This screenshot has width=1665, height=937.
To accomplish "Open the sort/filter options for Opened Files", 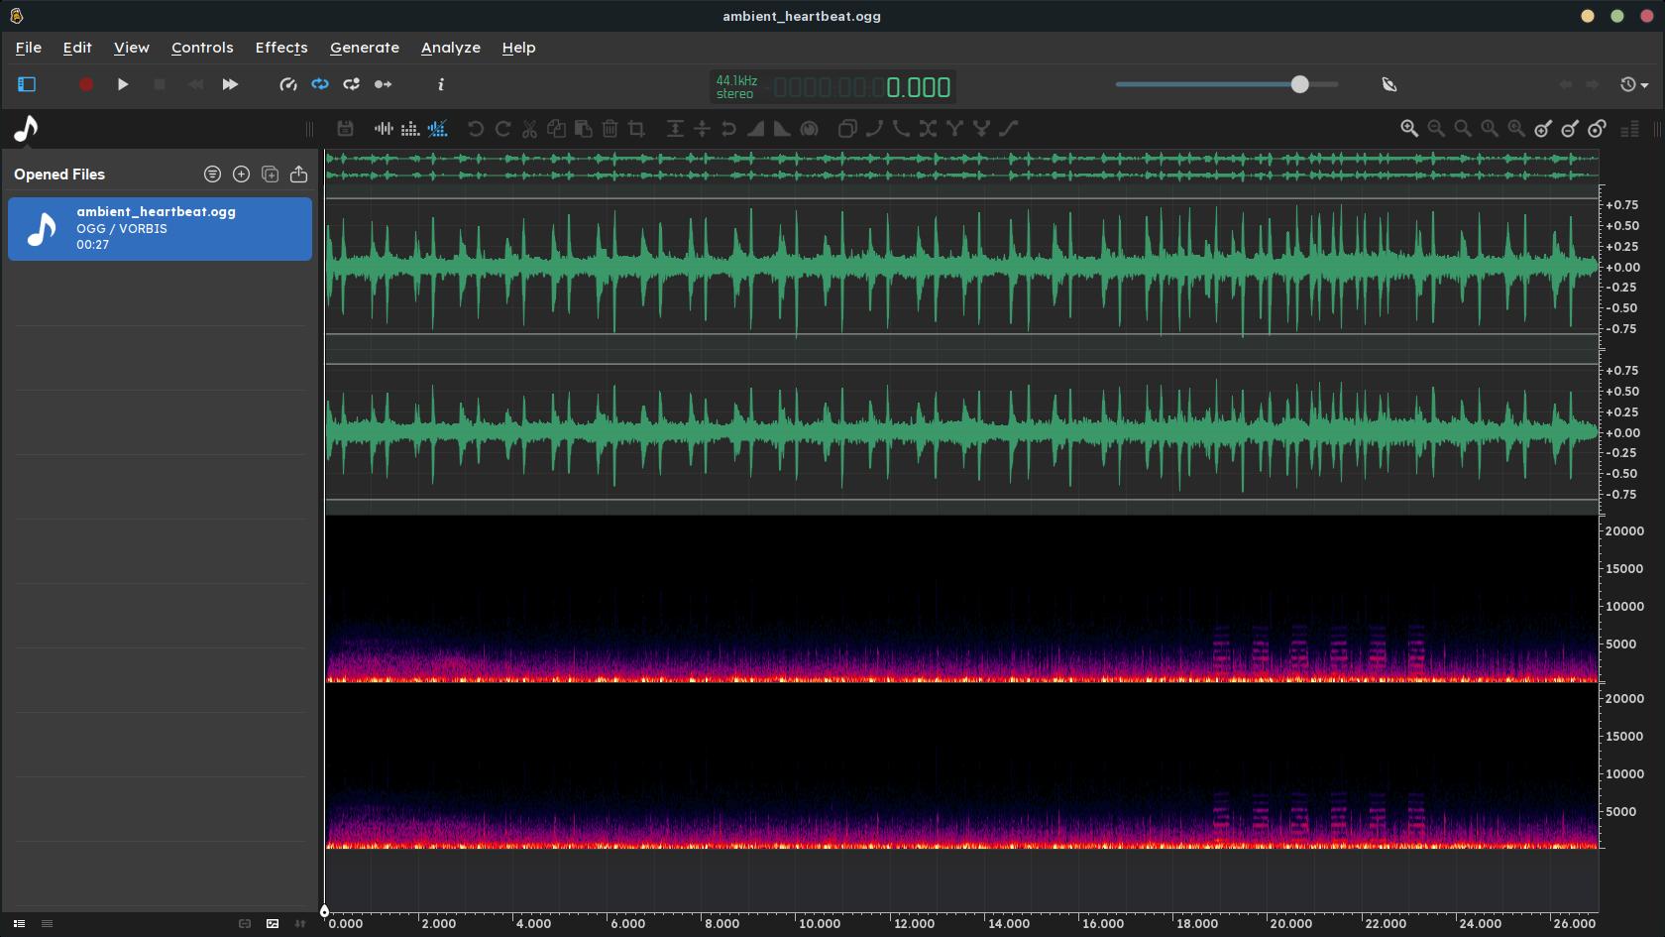I will pos(212,175).
